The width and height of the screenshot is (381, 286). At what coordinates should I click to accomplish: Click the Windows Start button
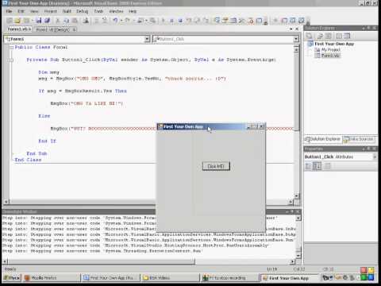(12, 278)
